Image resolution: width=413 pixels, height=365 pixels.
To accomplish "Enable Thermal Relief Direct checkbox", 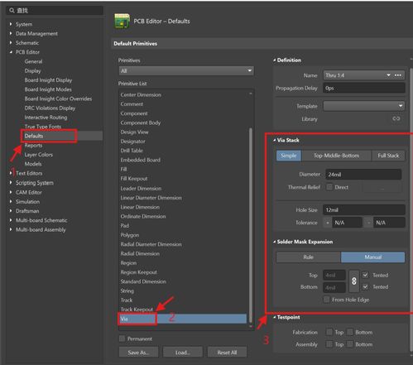I will point(329,187).
